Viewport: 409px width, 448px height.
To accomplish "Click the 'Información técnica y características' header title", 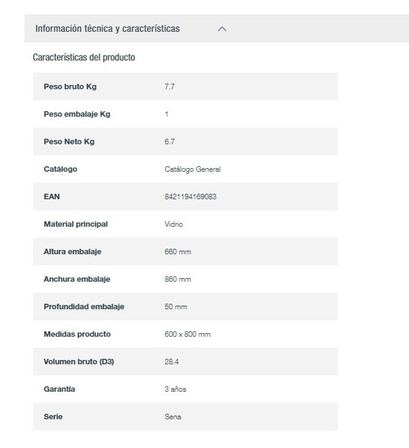I will pos(107,29).
